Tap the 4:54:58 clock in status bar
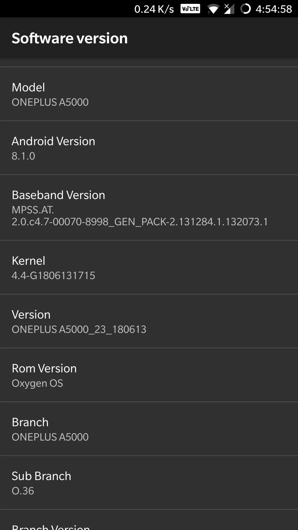Viewport: 298px width, 530px height. click(274, 9)
